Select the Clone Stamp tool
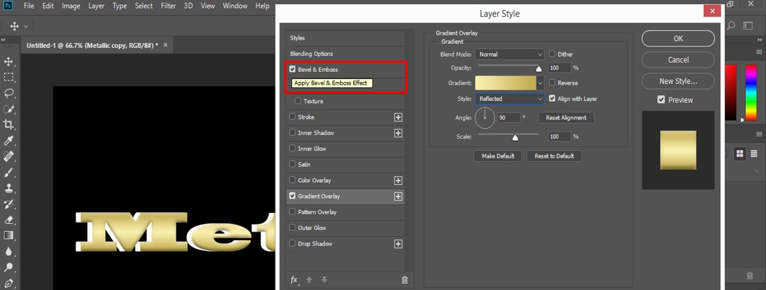 [x=8, y=188]
